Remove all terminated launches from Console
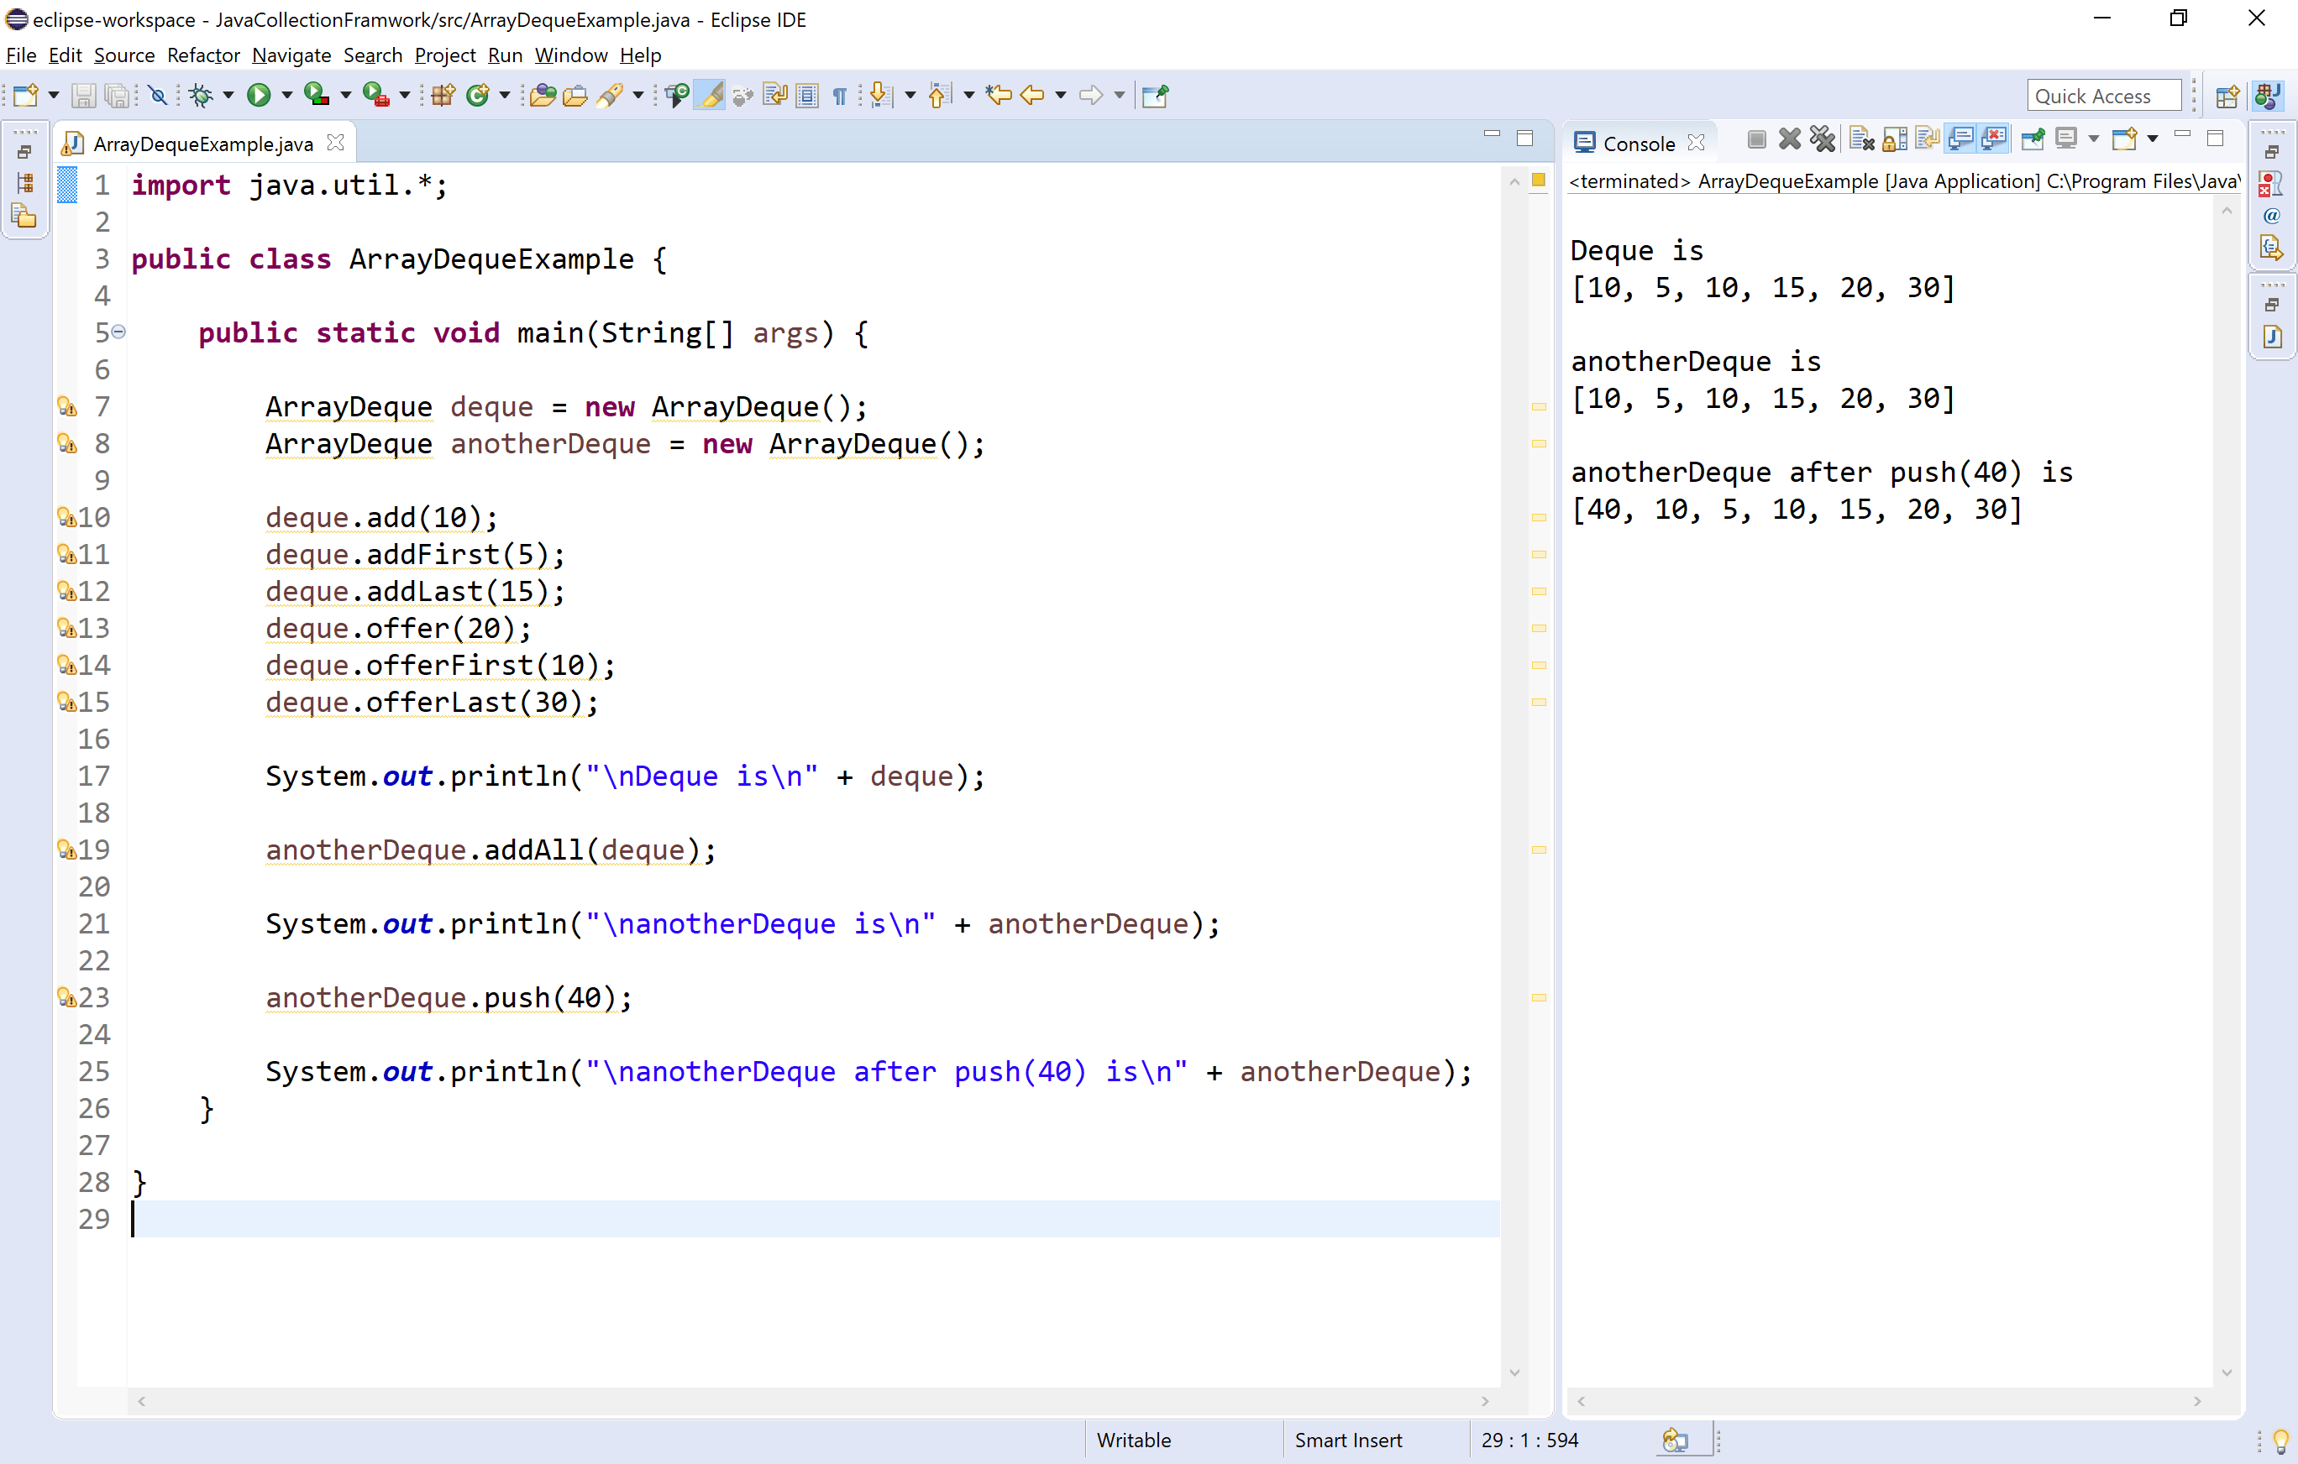The image size is (2298, 1464). (x=1822, y=140)
